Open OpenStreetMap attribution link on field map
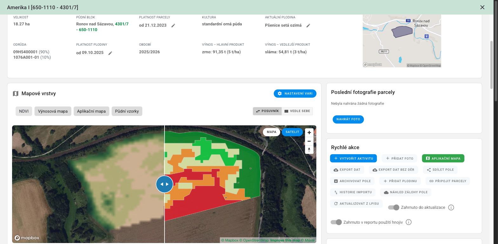 click(x=254, y=240)
